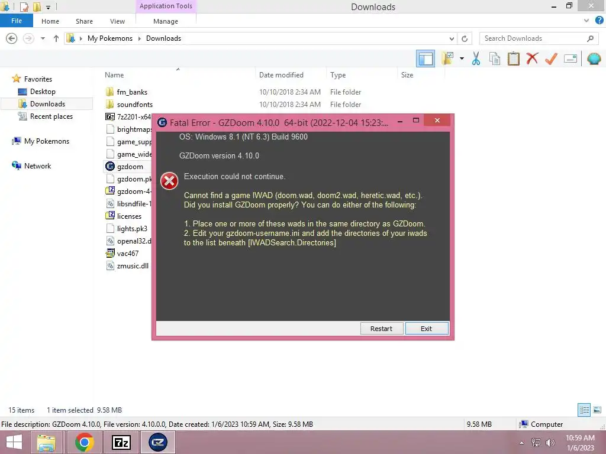Go back with the Back arrow
The height and width of the screenshot is (454, 606).
click(12, 38)
